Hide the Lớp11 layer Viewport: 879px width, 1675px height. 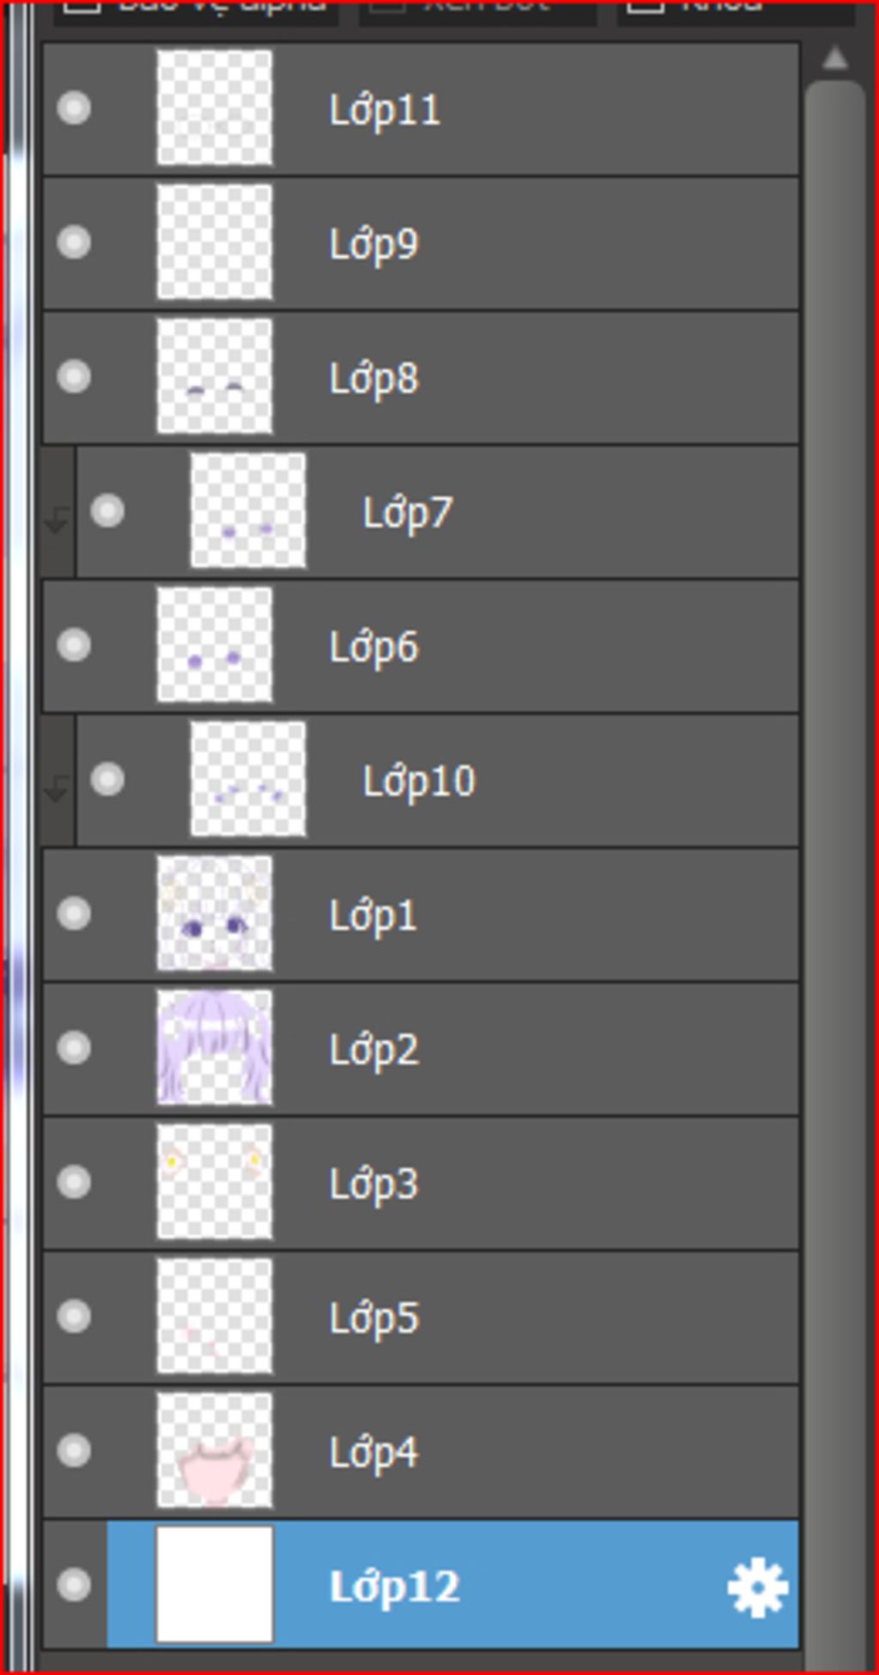74,108
